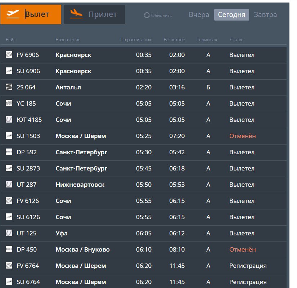
Task: Click the airline logo for FV 6126
Action: [x=9, y=200]
